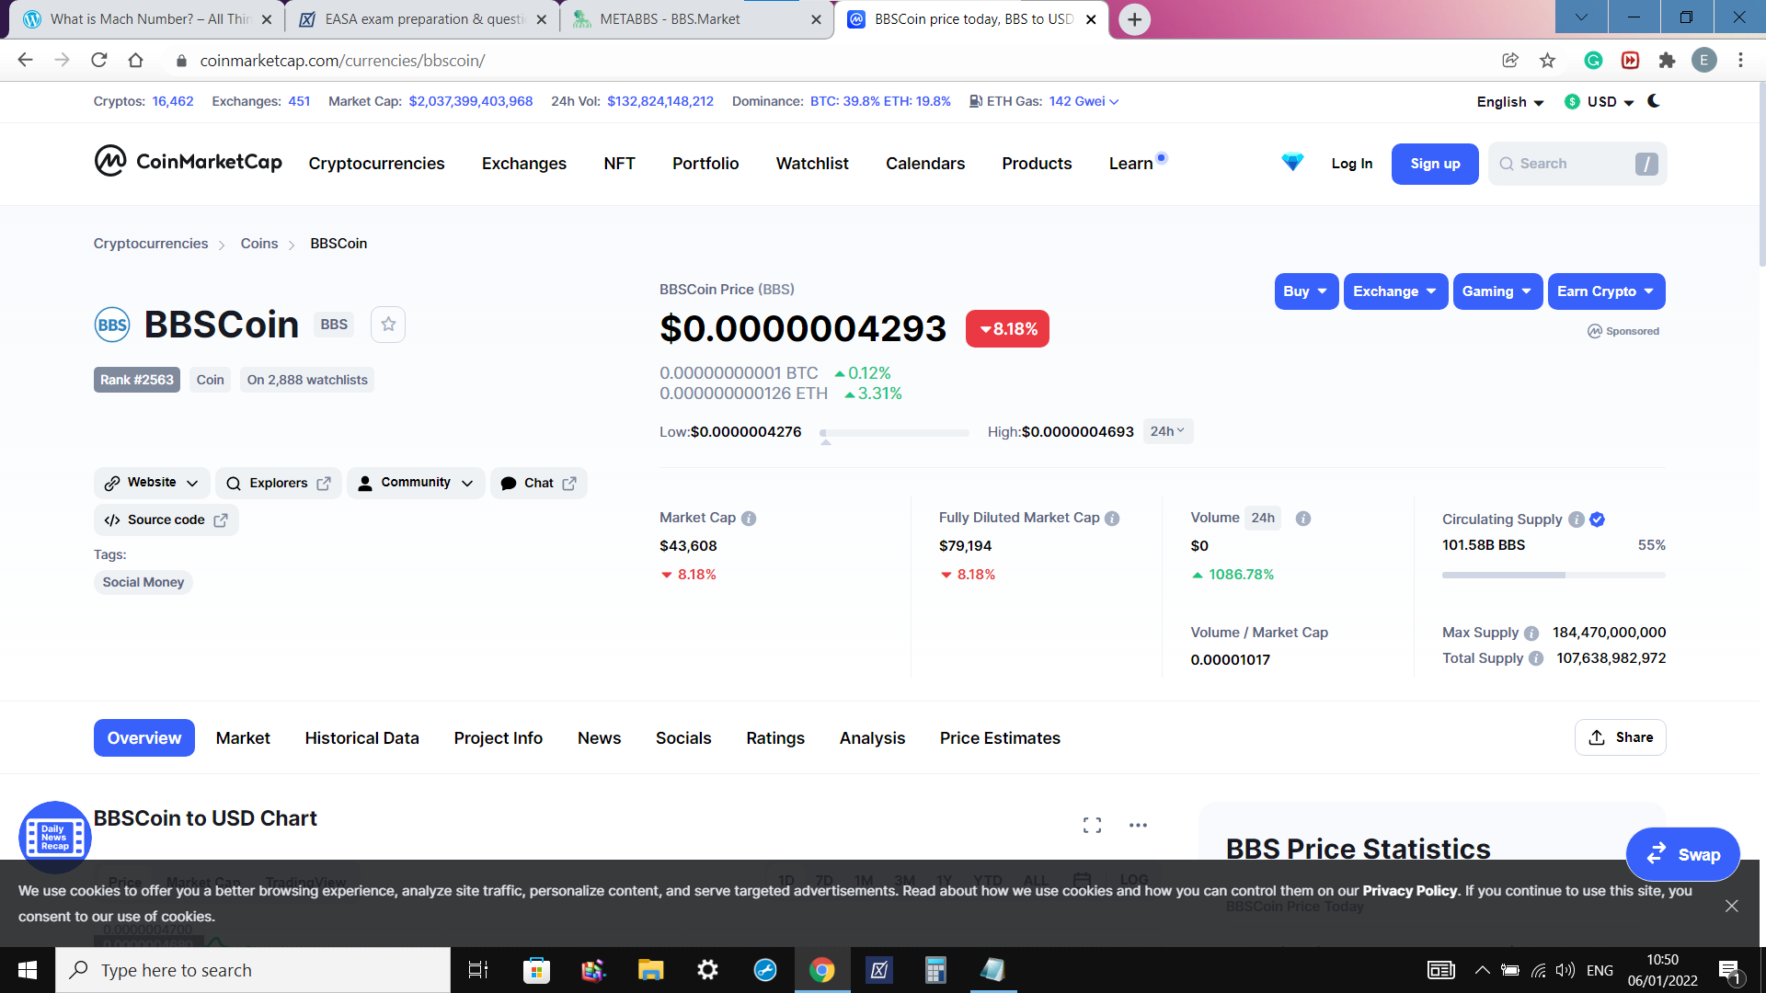Click the CoinMarketCap search field
Screen dimensions: 1766x993
pyautogui.click(x=1577, y=164)
